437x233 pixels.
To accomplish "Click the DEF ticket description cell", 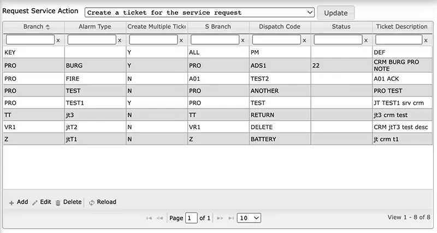I will 403,52.
